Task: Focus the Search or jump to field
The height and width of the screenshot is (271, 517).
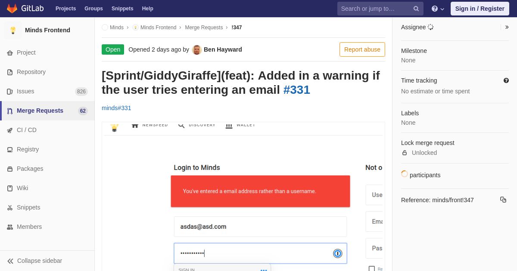Action: pyautogui.click(x=380, y=9)
